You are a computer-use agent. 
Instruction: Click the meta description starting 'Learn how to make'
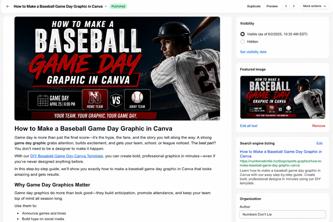coord(280,177)
